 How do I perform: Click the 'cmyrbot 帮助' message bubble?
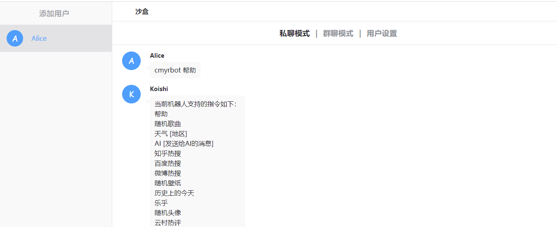[175, 70]
